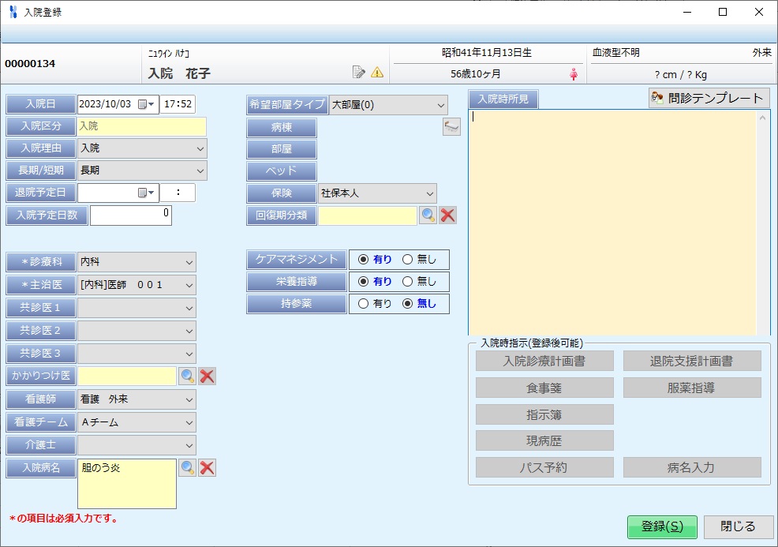Image resolution: width=778 pixels, height=547 pixels.
Task: Set 栄養指導 to 無し
Action: 408,282
